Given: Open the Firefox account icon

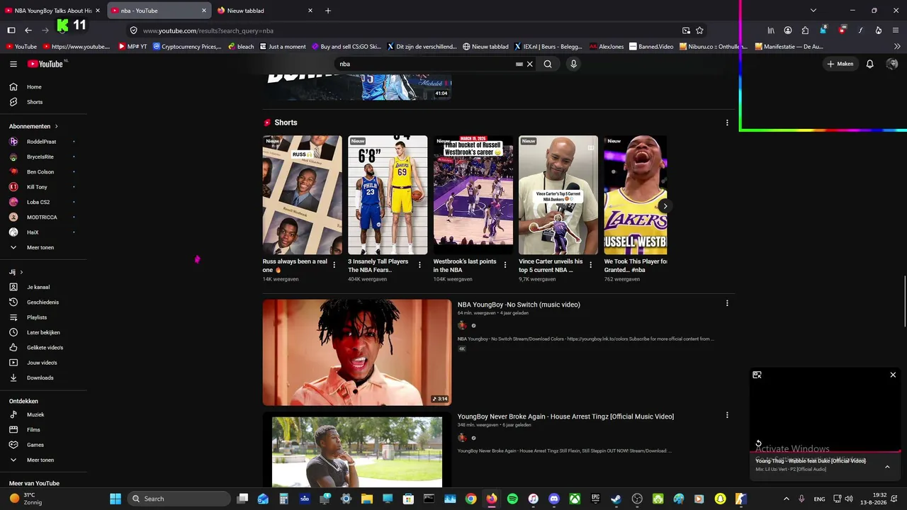Looking at the screenshot, I should pyautogui.click(x=788, y=30).
